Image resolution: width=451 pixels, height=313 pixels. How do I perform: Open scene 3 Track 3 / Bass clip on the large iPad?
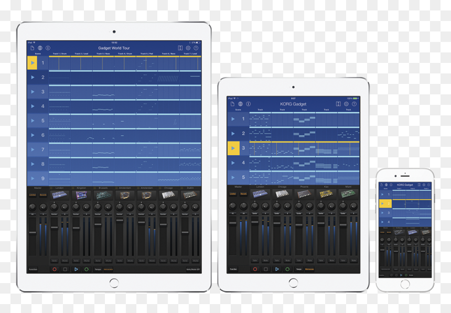coord(103,92)
